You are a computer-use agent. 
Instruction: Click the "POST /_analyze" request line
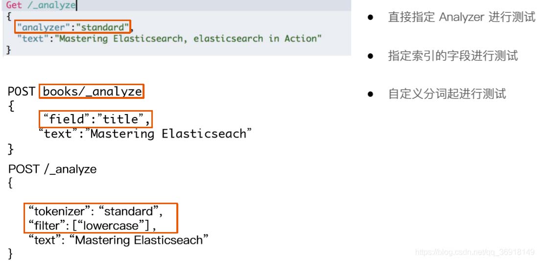click(x=52, y=169)
